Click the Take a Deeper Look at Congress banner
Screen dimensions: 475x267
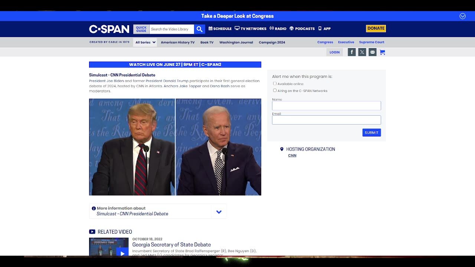pos(237,16)
